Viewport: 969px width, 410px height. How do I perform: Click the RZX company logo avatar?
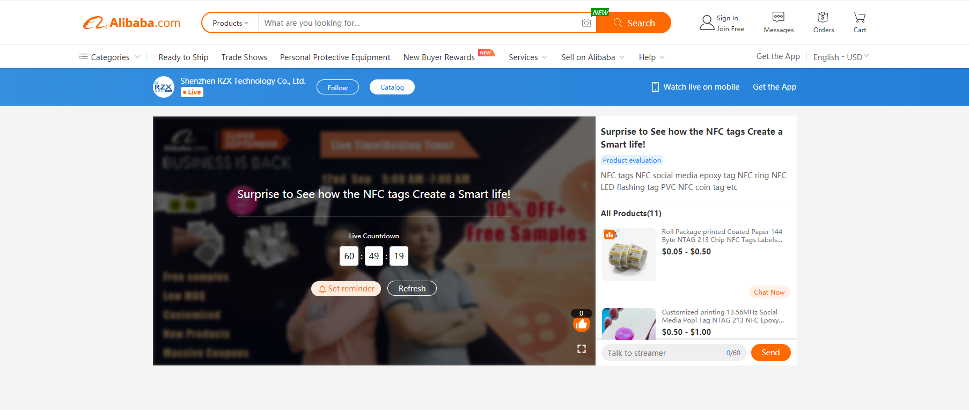164,87
